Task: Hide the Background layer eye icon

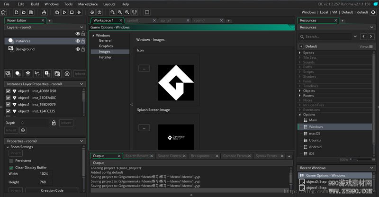Action: point(78,49)
